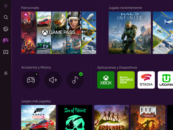Open the Utomik app tile
173x130 pixels.
[166, 80]
